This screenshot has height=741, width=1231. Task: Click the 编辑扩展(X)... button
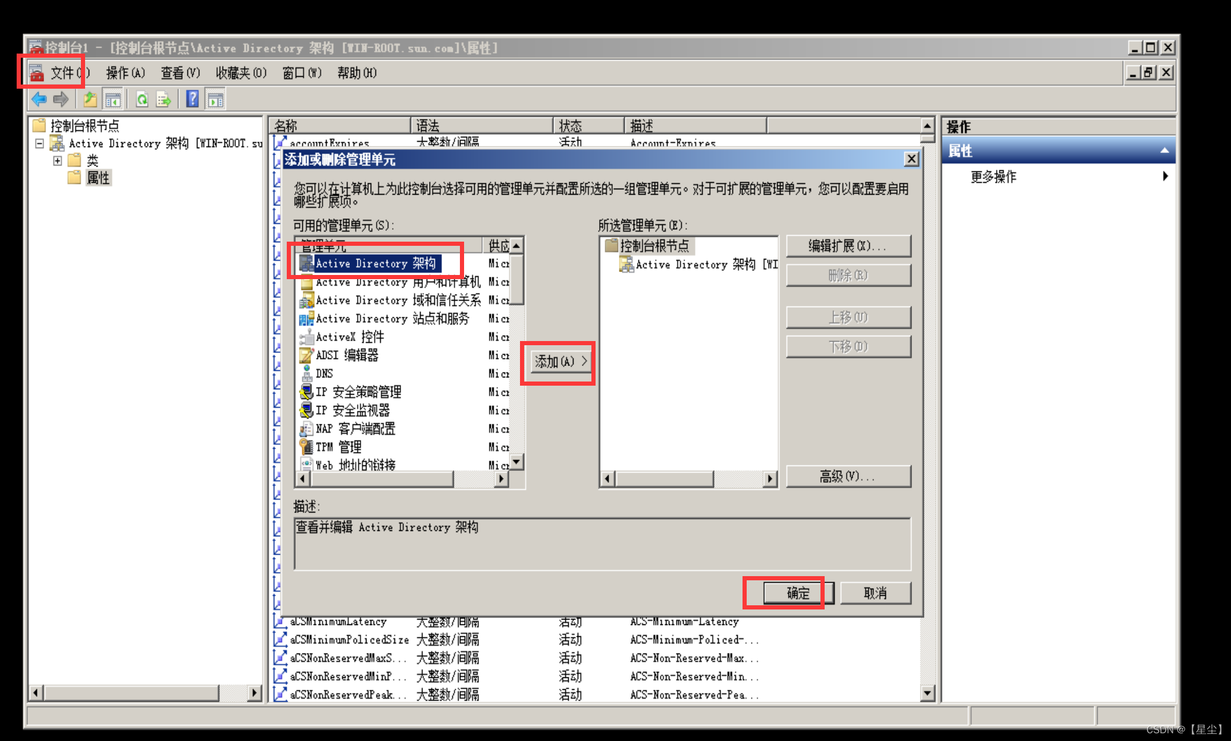coord(848,246)
